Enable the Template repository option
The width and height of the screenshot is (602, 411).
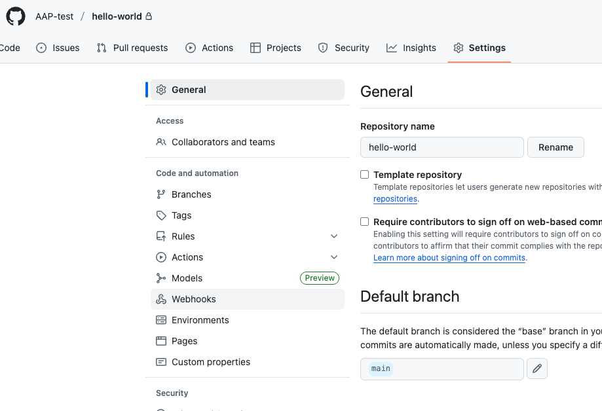[x=364, y=174]
